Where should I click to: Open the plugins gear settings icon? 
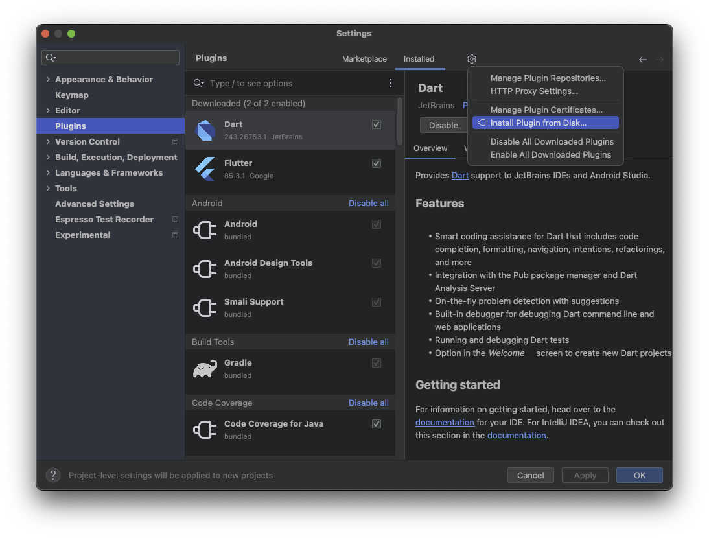[x=472, y=59]
